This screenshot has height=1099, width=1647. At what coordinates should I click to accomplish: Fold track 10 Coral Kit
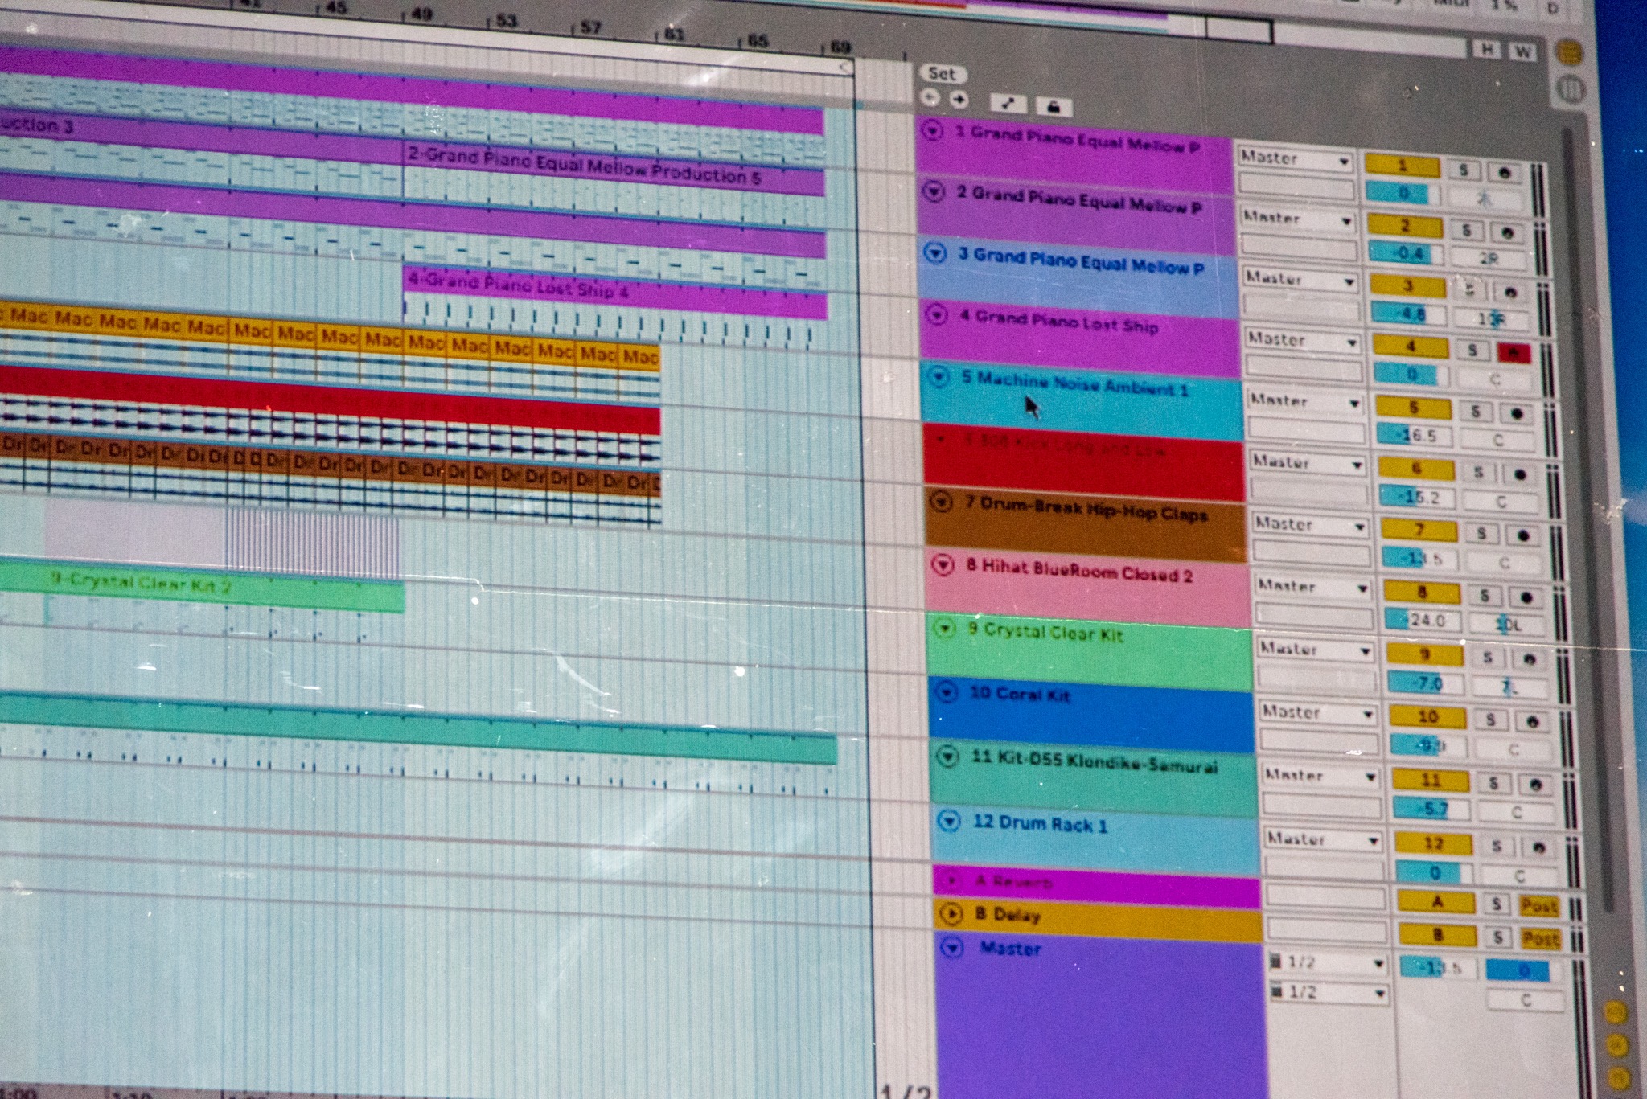[947, 691]
